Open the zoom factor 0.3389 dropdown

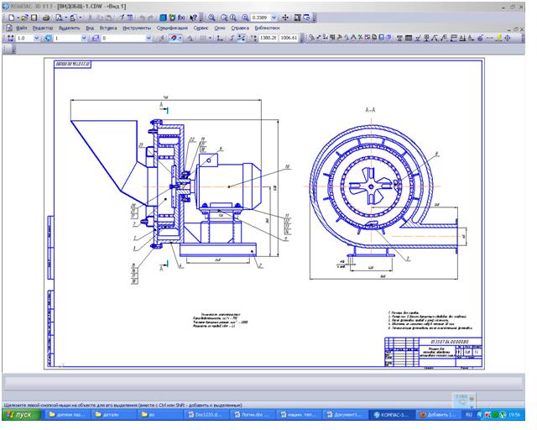click(x=274, y=18)
